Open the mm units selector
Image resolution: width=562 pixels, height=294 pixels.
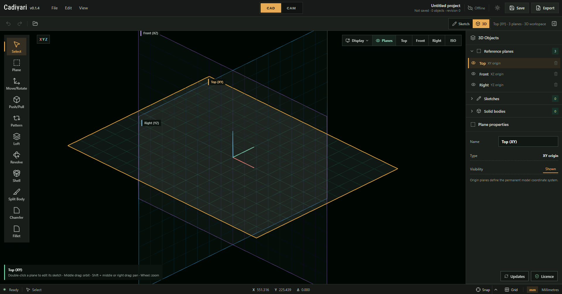point(532,290)
